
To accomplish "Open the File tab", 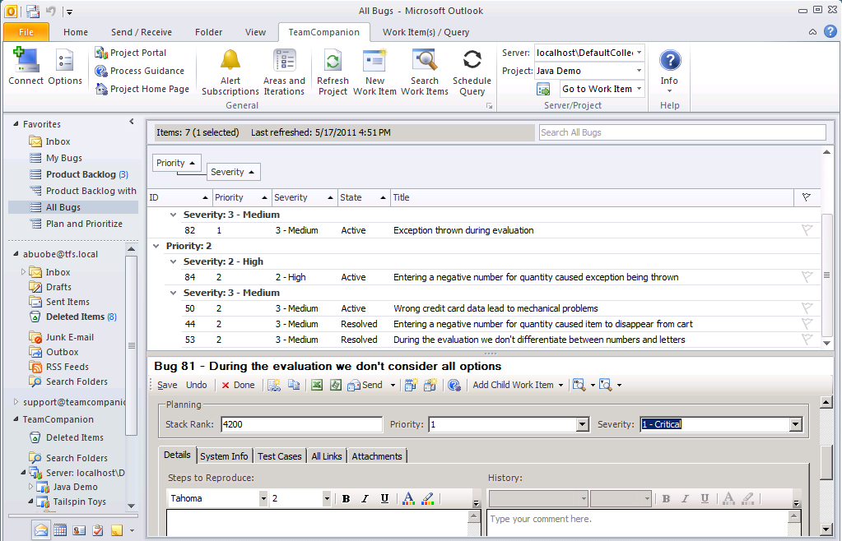I will (26, 32).
